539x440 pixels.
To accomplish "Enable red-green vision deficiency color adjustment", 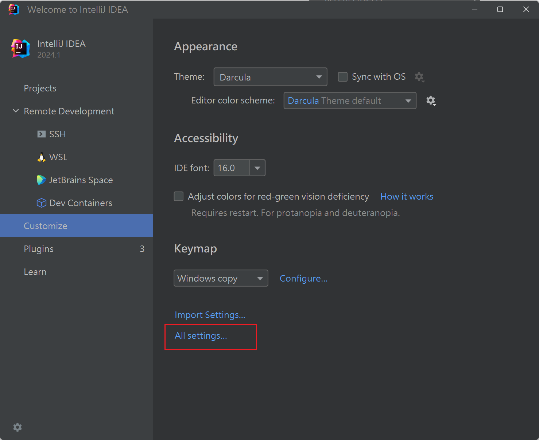I will point(179,197).
